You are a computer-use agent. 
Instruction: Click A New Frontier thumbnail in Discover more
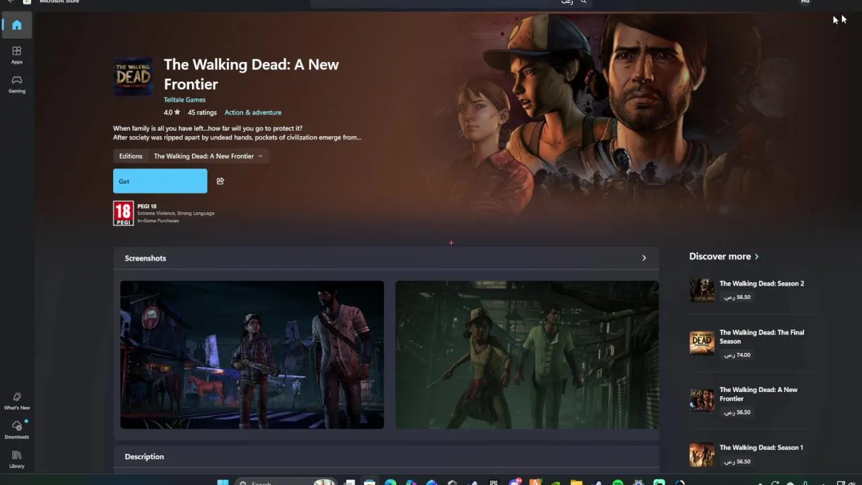tap(702, 400)
